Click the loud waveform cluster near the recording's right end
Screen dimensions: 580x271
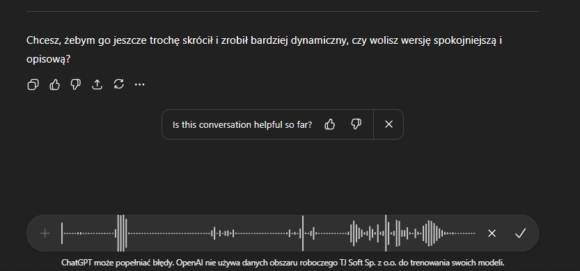coord(430,233)
